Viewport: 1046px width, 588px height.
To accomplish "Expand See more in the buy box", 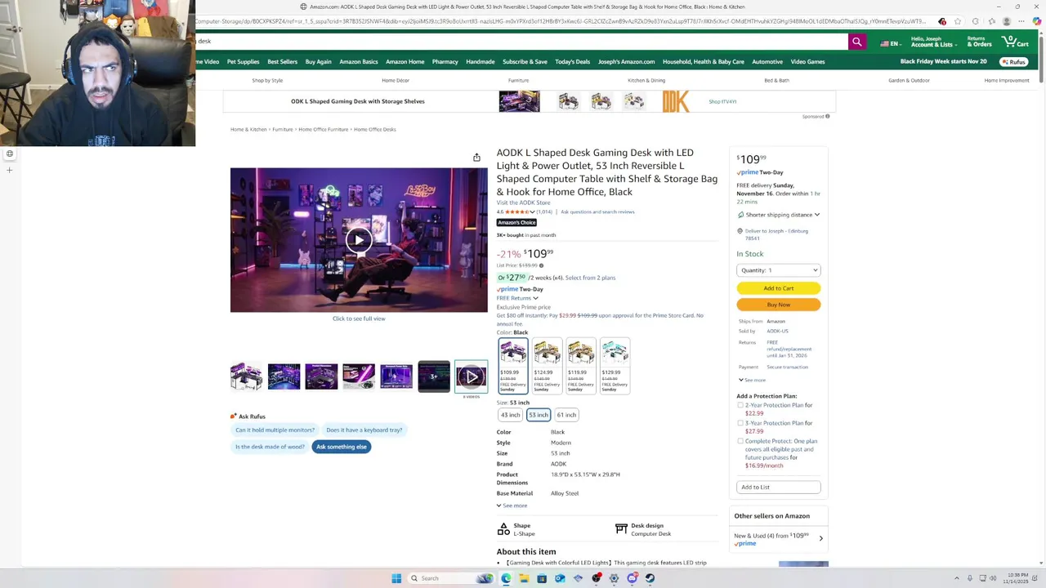I will click(x=753, y=380).
